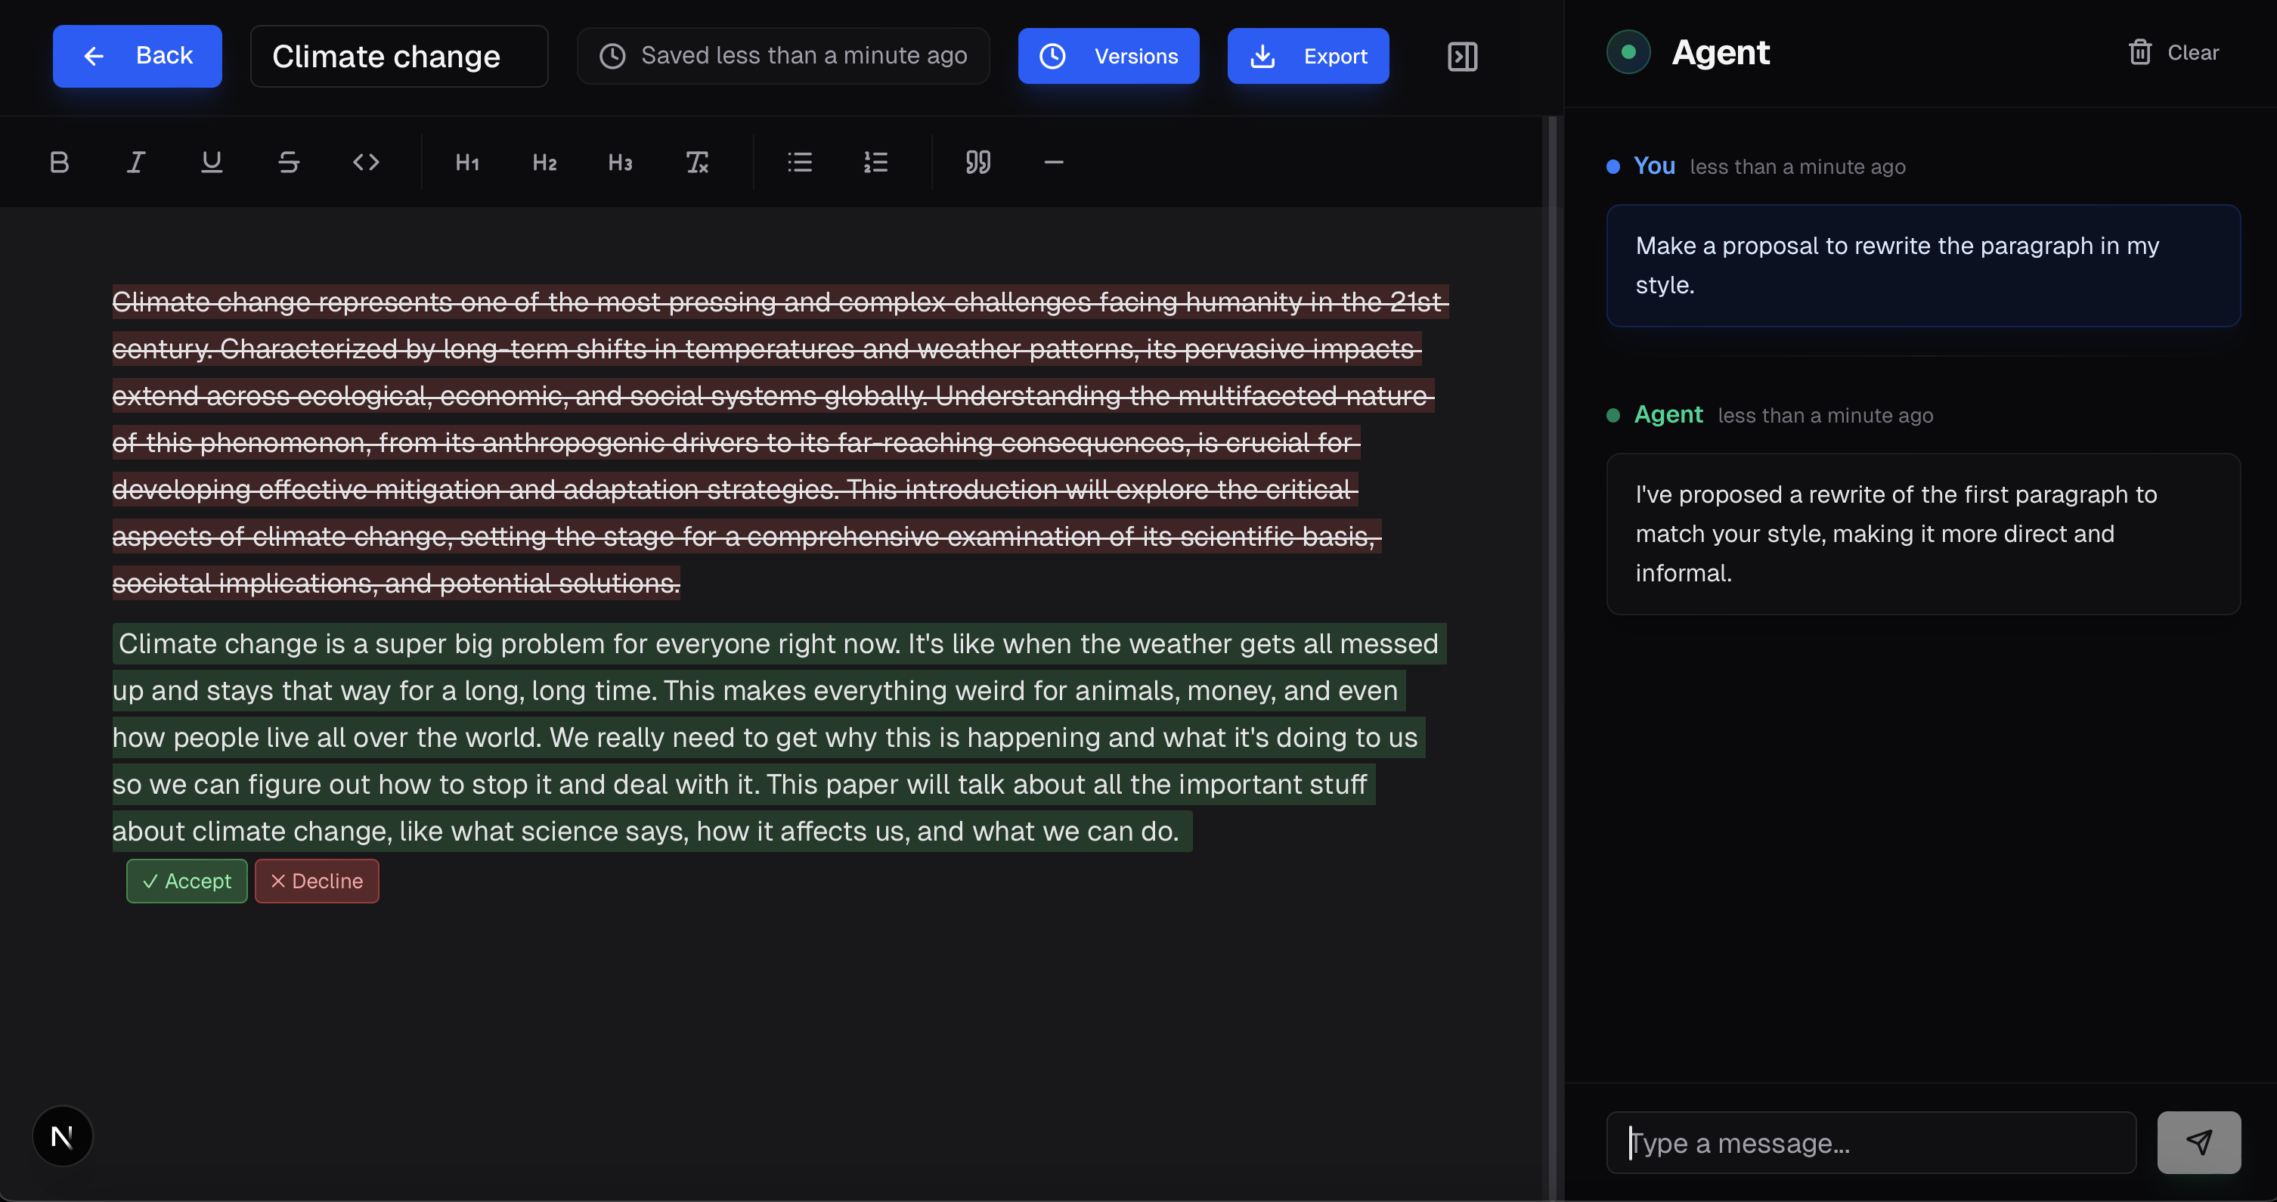Decline the proposed paragraph rewrite
The image size is (2277, 1202).
pyautogui.click(x=317, y=881)
